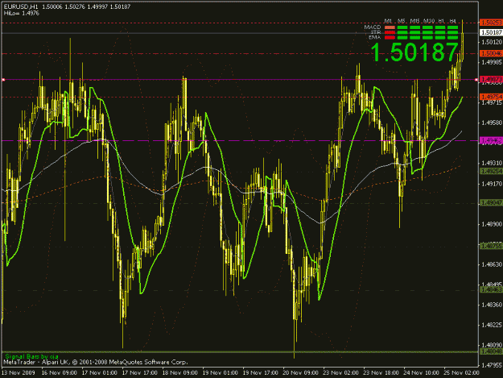Screen dimensions: 503x378
Task: Click the green 1.49047 price label
Action: coord(491,202)
